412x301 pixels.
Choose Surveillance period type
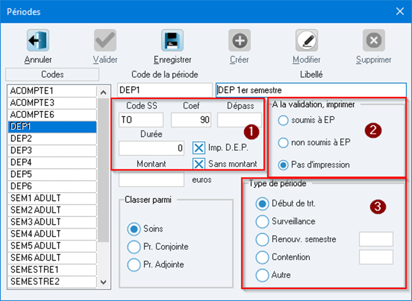tap(262, 222)
